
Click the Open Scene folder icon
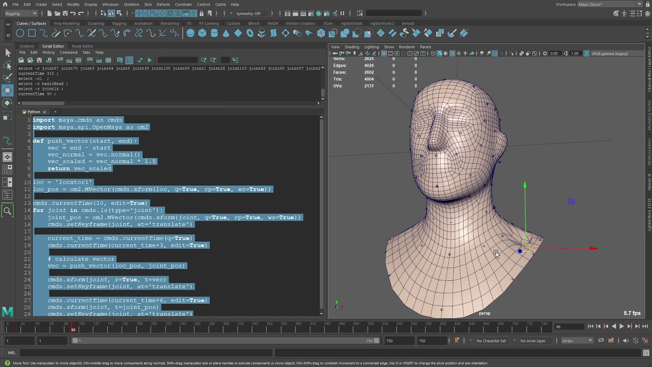tap(57, 13)
